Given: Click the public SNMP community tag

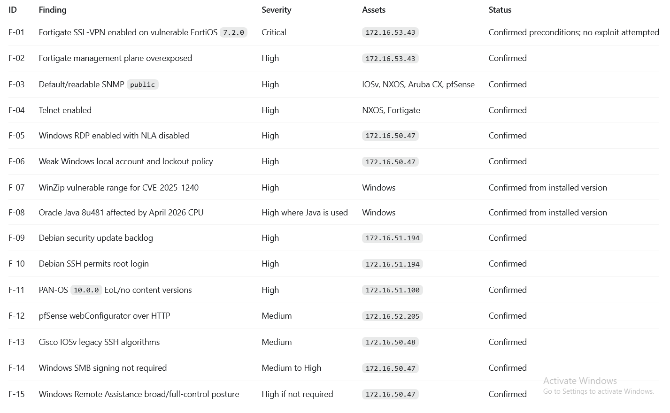Looking at the screenshot, I should (142, 84).
